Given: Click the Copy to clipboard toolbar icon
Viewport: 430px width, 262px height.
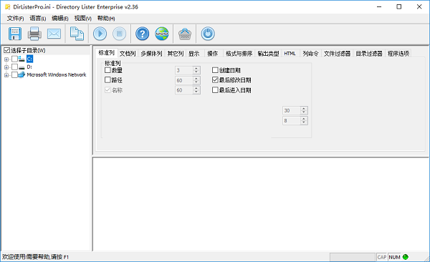Looking at the screenshot, I should pyautogui.click(x=77, y=34).
